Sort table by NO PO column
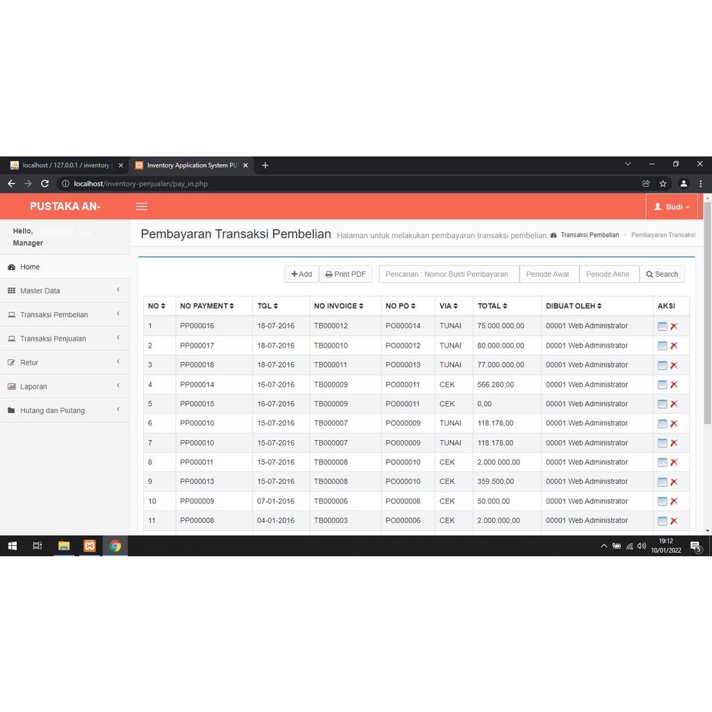 (400, 306)
